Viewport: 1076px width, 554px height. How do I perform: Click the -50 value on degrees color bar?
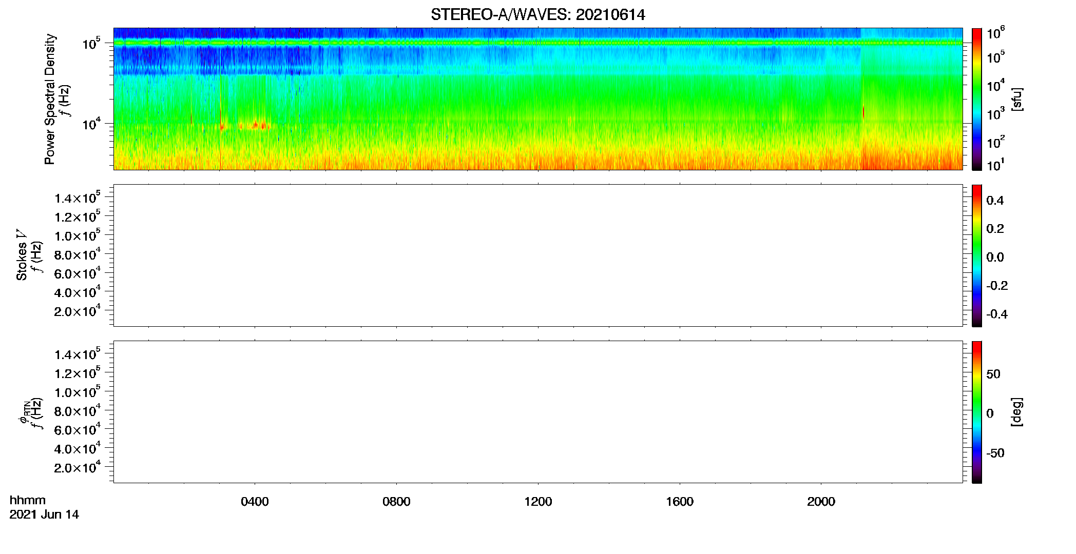click(x=995, y=453)
